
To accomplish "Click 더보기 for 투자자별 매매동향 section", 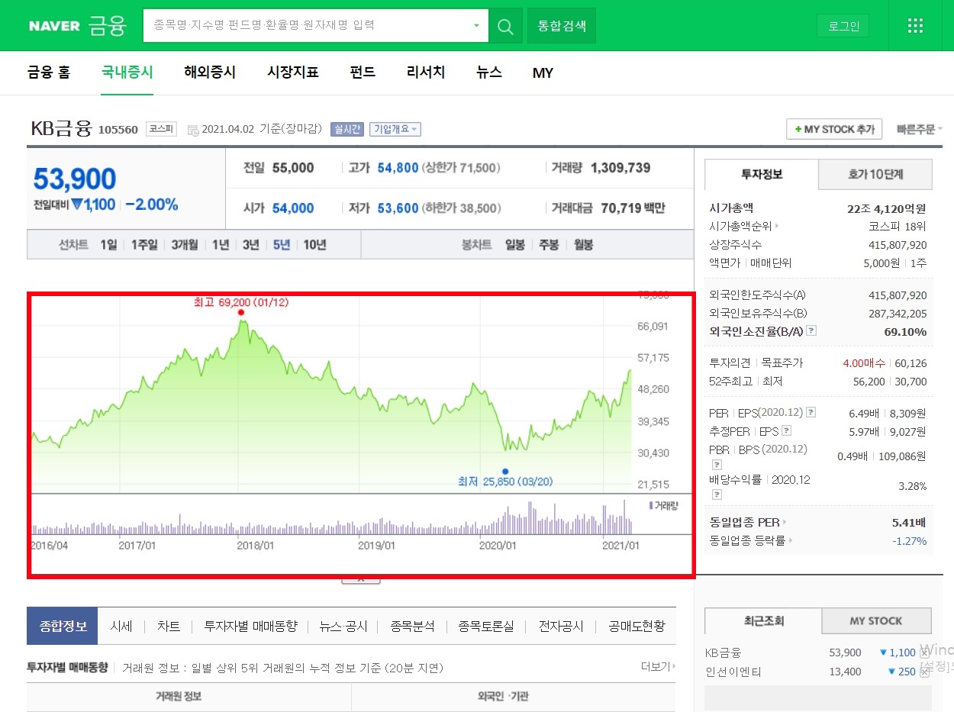I will [x=658, y=667].
